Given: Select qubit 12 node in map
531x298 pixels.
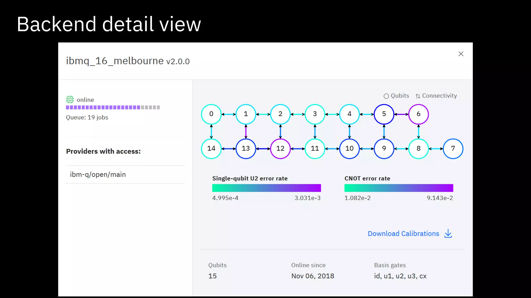Looking at the screenshot, I should 280,148.
